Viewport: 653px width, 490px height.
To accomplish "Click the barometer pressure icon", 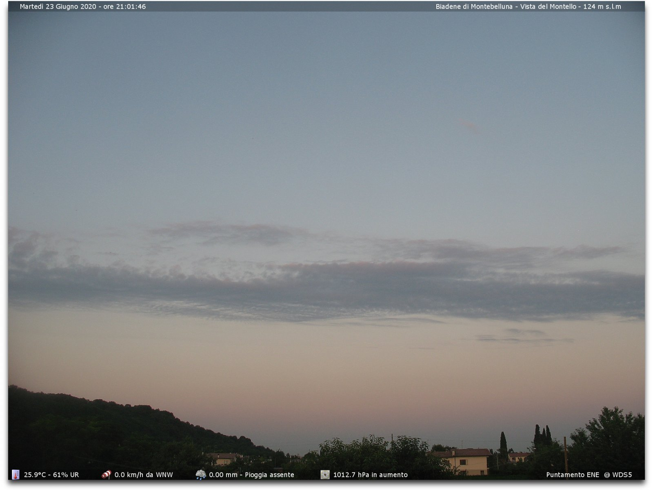I will pyautogui.click(x=325, y=474).
